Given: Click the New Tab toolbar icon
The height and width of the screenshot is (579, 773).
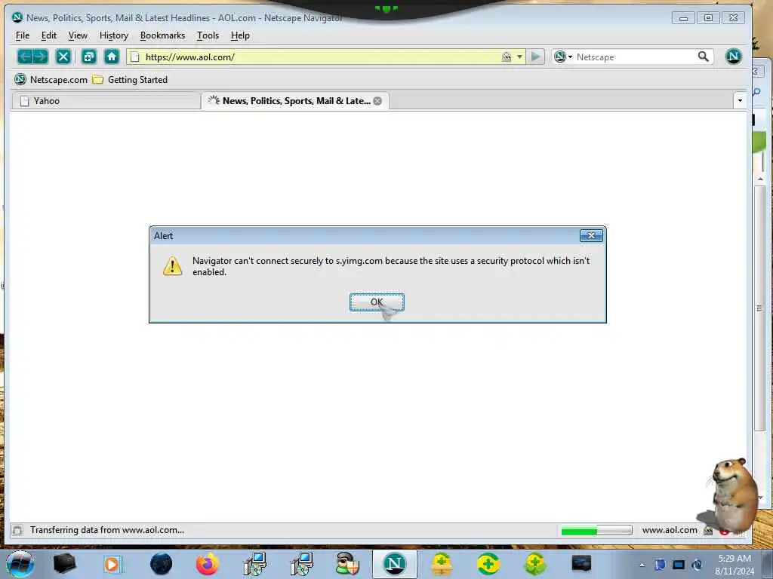Looking at the screenshot, I should (89, 57).
